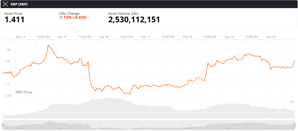Click 12:00 PM label after Sep 14
The width and height of the screenshot is (298, 131).
[43, 37]
